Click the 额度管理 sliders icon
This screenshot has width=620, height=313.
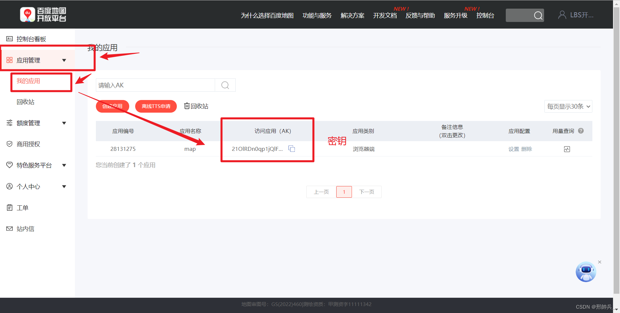(9, 123)
